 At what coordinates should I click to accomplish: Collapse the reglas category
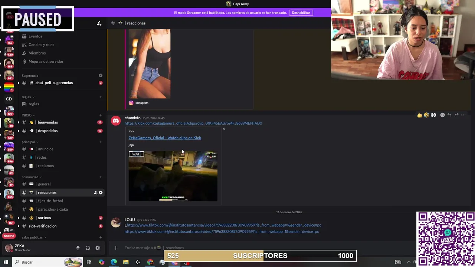coord(28,97)
